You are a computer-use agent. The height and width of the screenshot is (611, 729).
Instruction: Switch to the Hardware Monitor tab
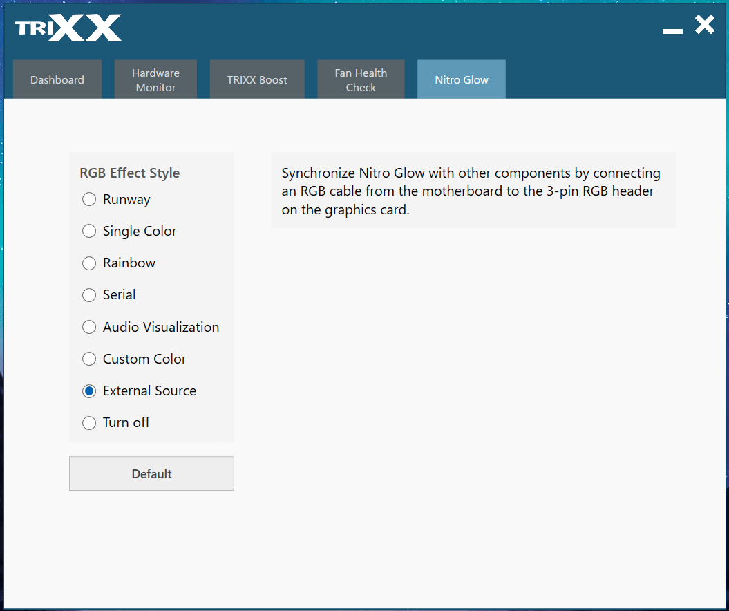tap(155, 79)
